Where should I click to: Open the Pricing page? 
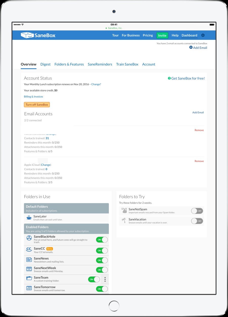point(148,35)
